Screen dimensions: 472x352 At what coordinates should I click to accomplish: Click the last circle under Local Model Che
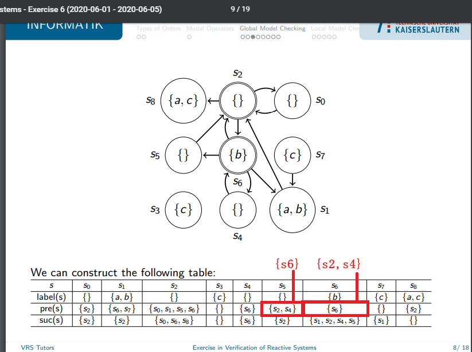click(x=334, y=37)
